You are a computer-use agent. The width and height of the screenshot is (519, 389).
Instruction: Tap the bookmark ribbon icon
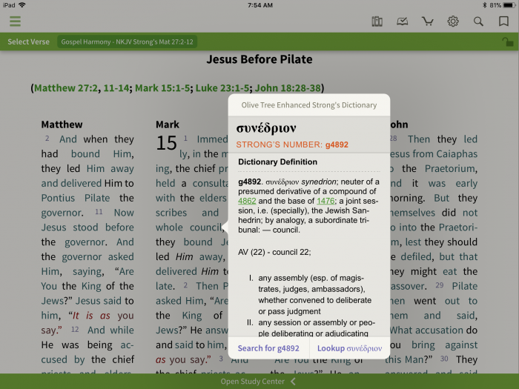coord(503,21)
